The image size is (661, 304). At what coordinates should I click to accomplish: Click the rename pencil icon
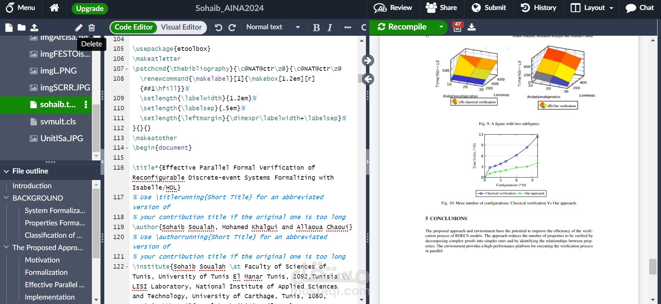79,27
